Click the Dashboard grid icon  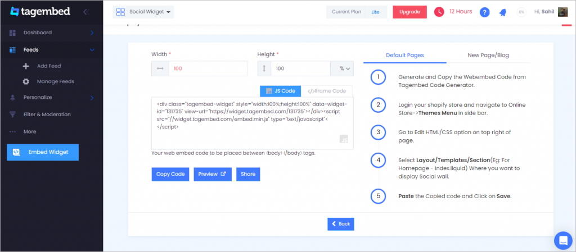(12, 33)
